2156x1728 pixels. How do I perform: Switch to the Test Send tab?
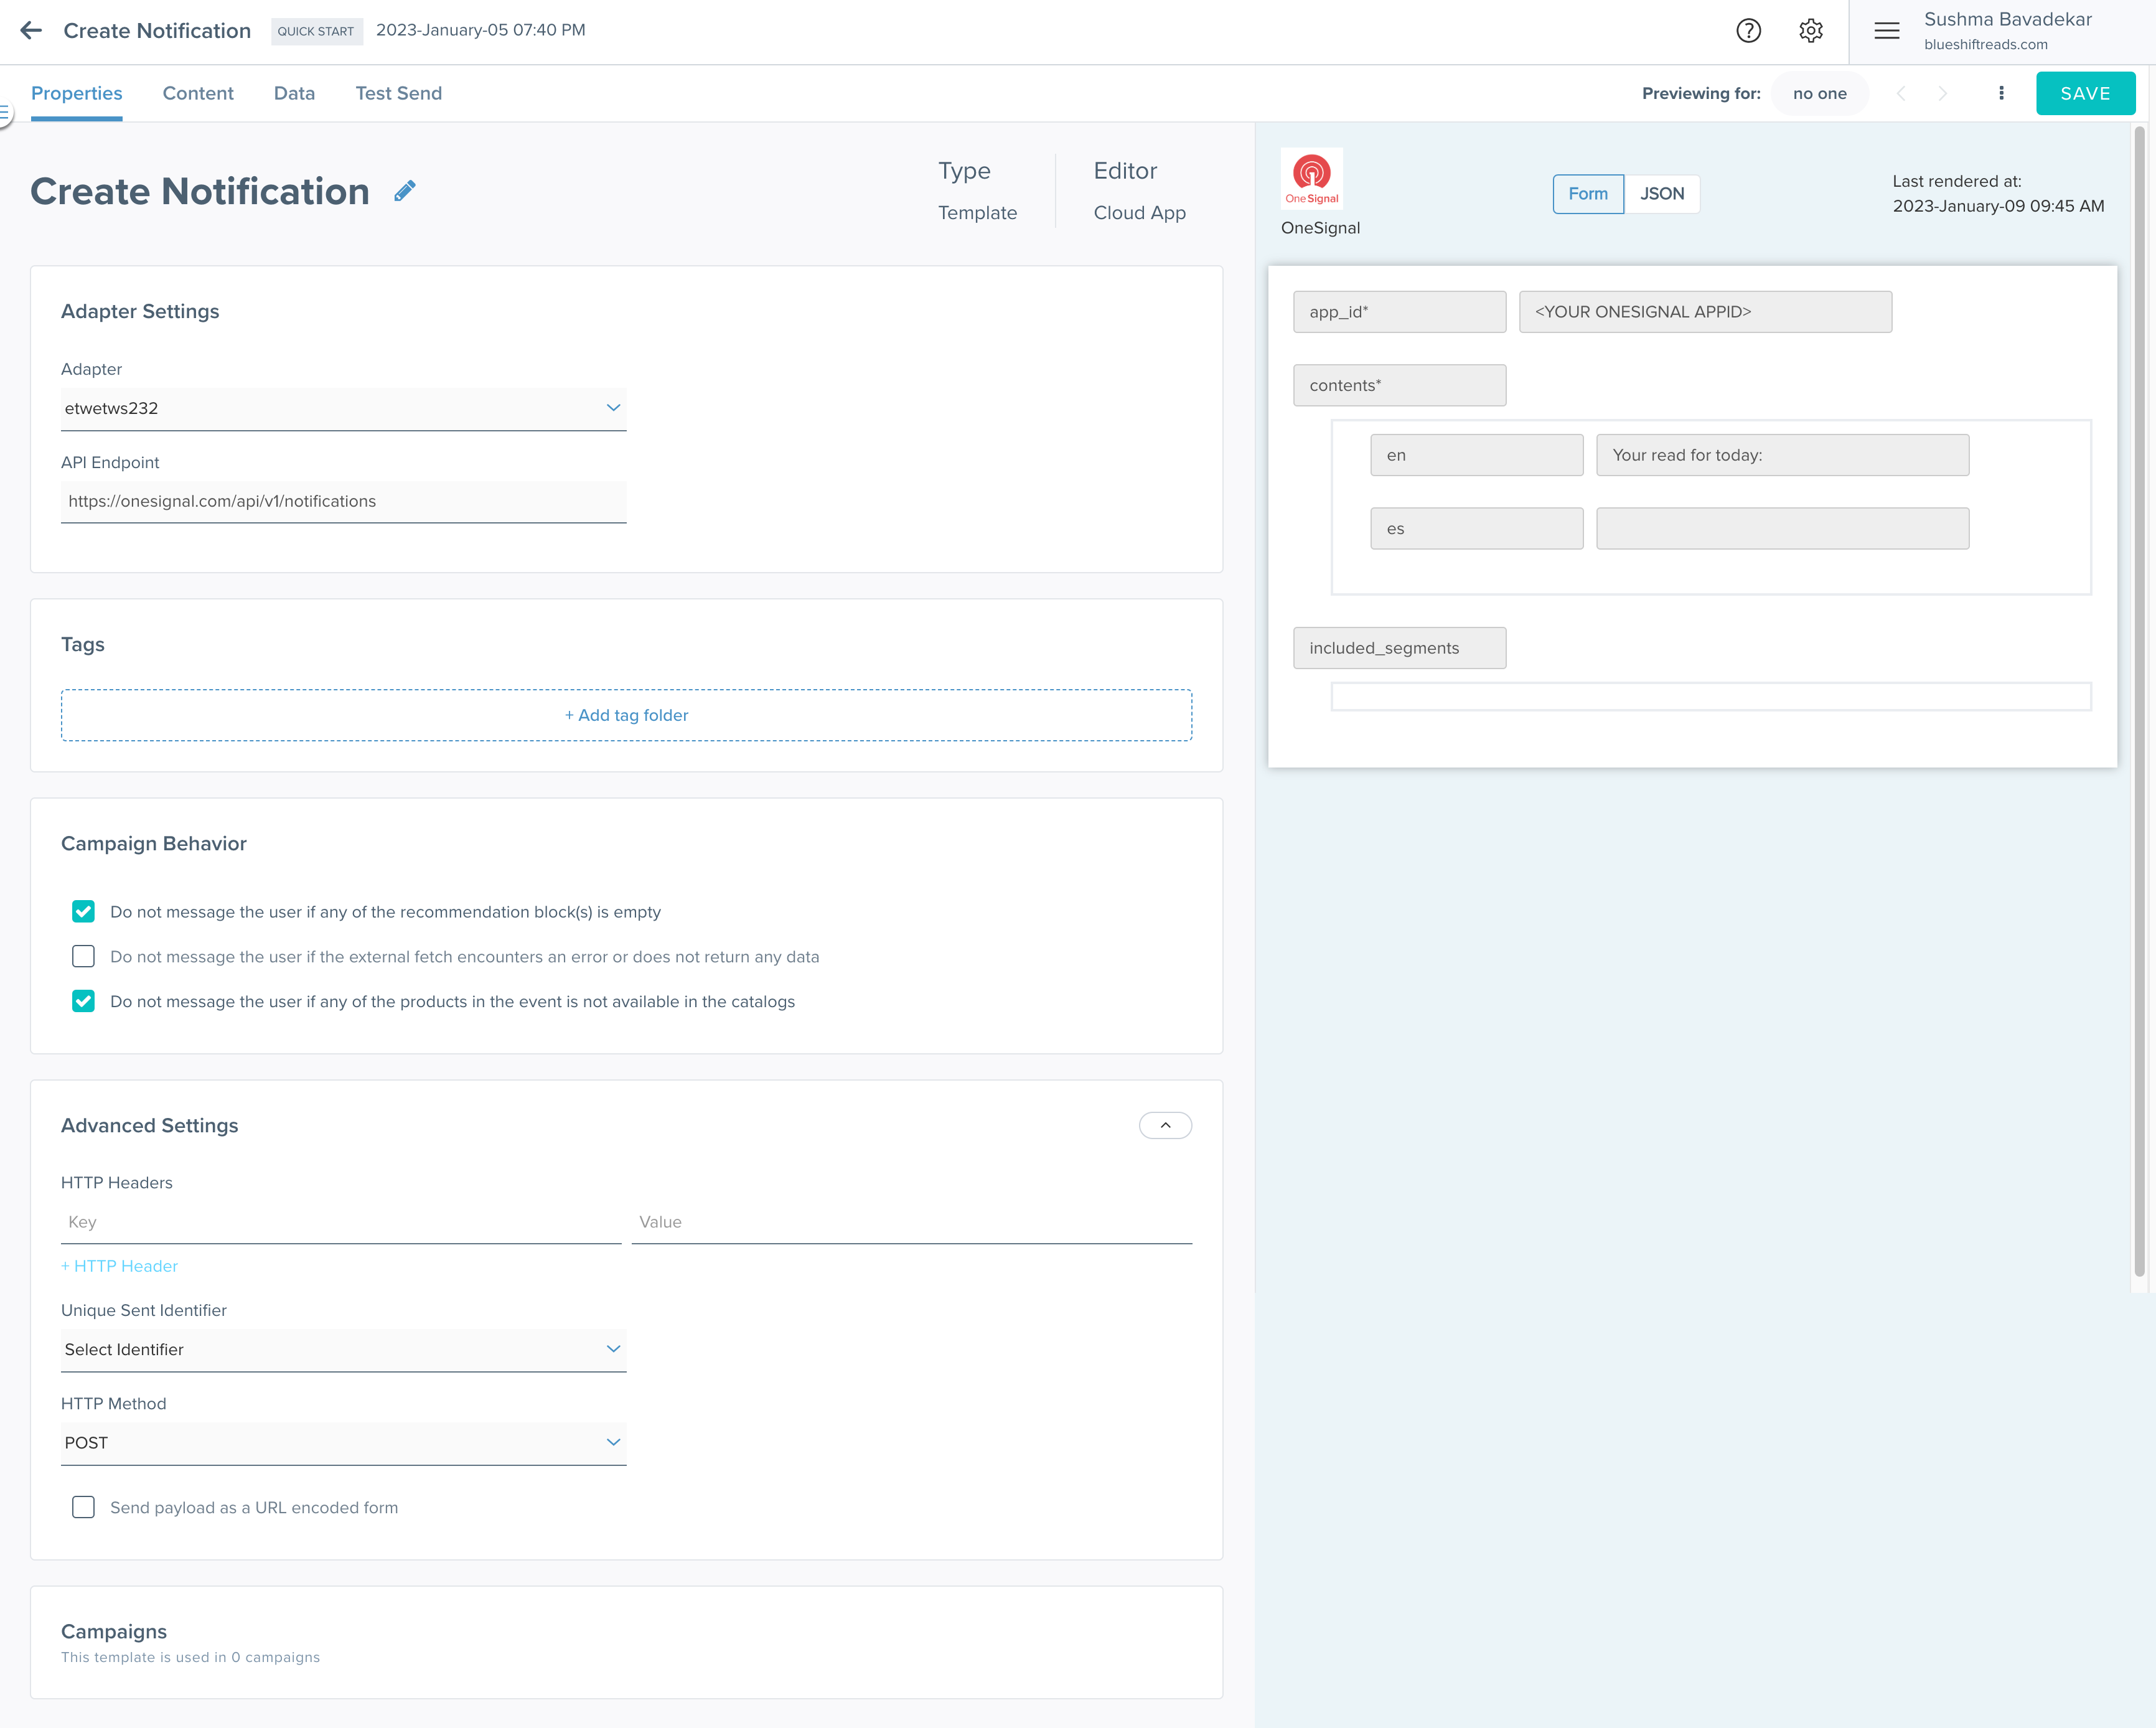[x=399, y=93]
